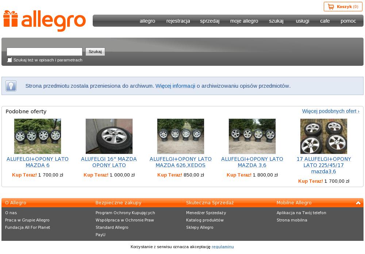
Task: Open Praca w Grupie Allegro link
Action: pos(27,220)
